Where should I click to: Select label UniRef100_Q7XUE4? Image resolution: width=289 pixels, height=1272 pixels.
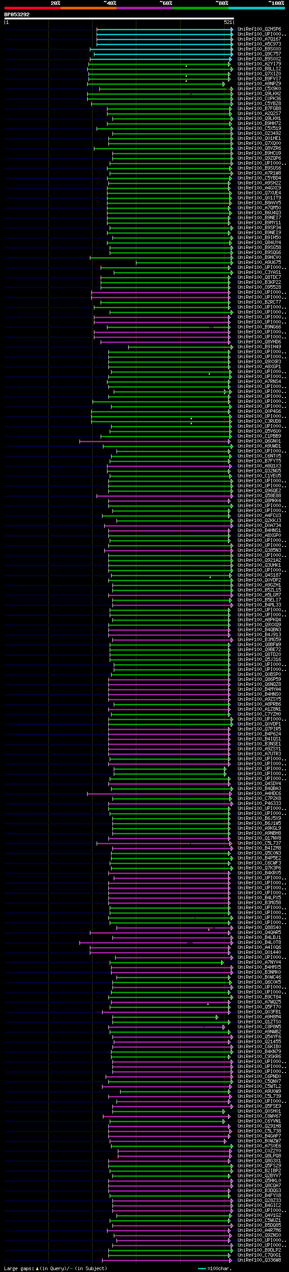[259, 193]
